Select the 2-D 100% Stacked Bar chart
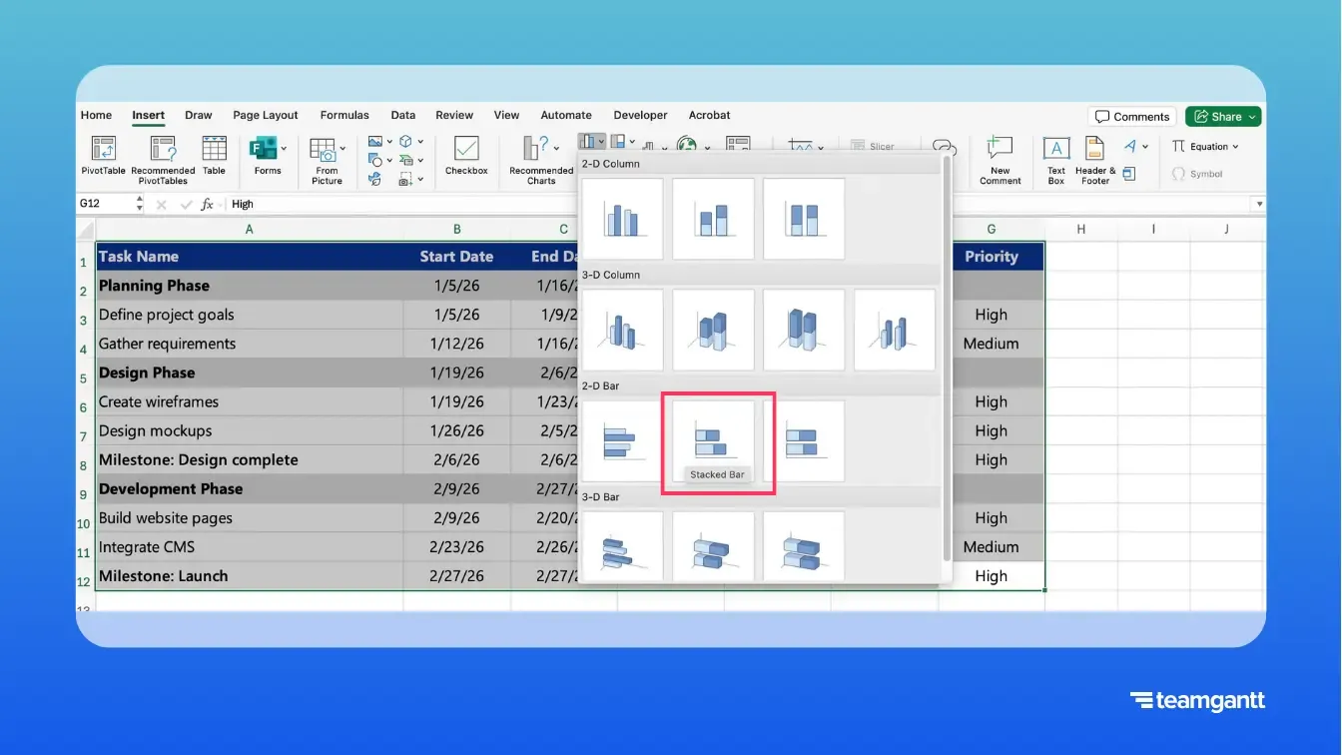The height and width of the screenshot is (755, 1342). [804, 441]
